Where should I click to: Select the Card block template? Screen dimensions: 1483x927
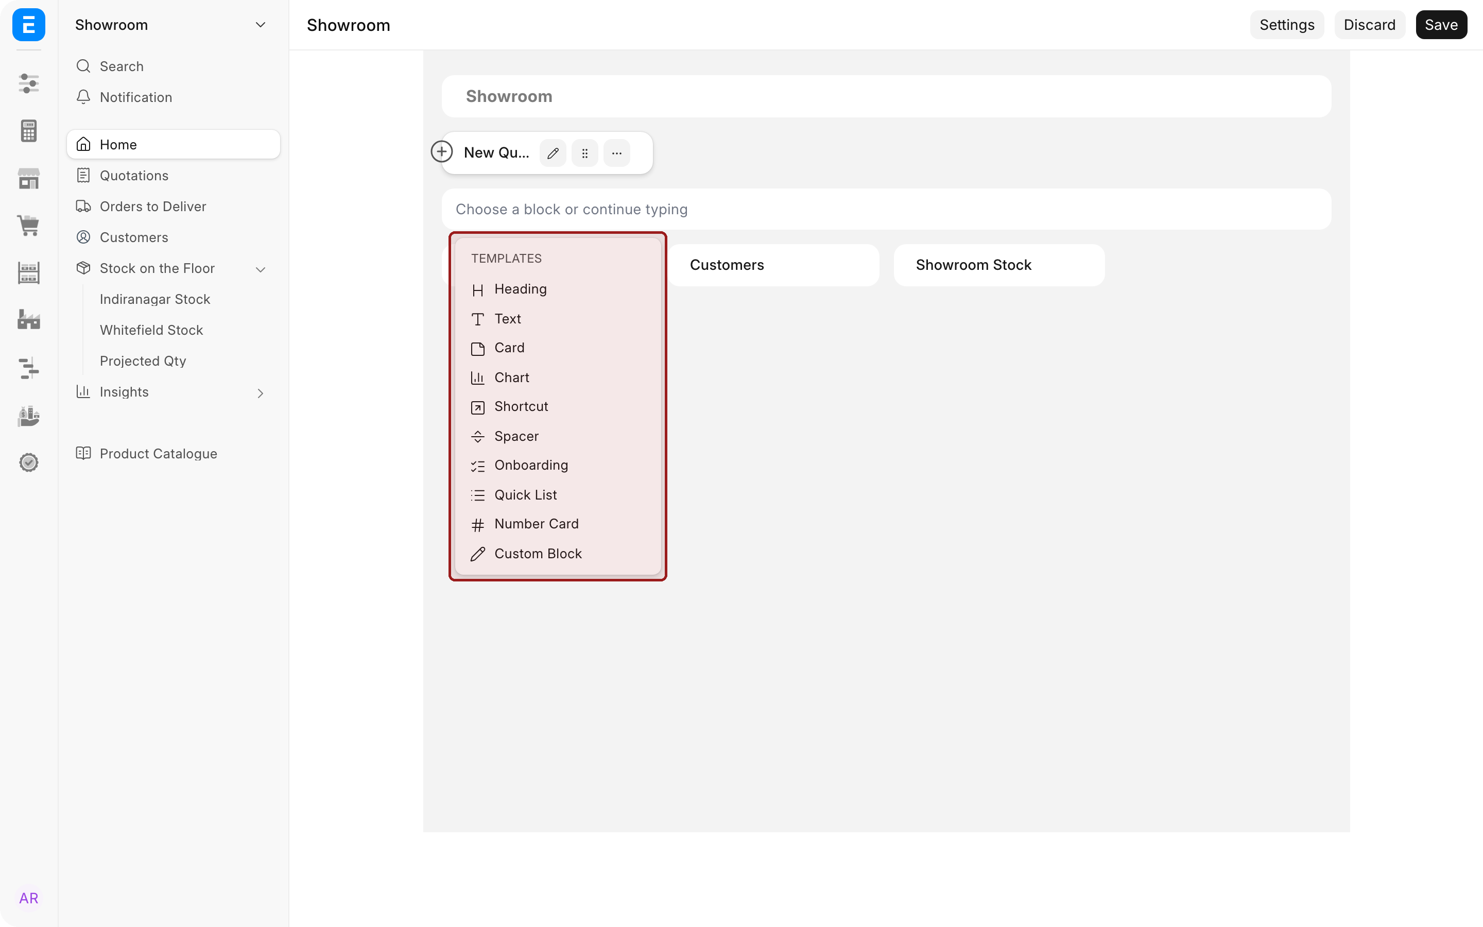pos(558,348)
